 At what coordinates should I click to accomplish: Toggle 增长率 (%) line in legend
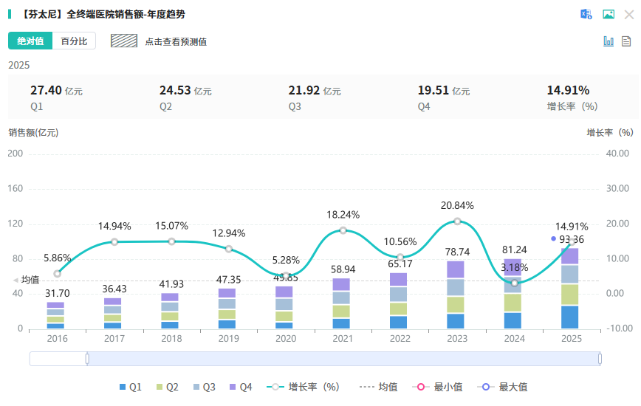[306, 387]
